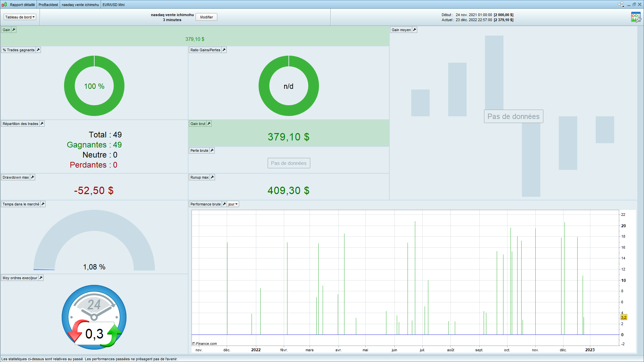Click the Rapport détaillé tab label
The height and width of the screenshot is (362, 644).
(x=22, y=5)
